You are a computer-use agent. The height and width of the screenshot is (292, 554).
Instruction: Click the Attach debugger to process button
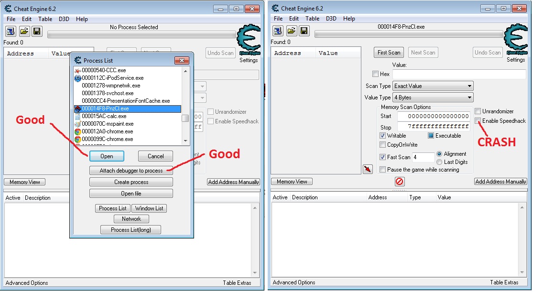(131, 171)
